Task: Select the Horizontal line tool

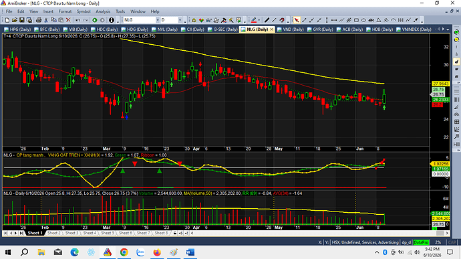Action: pyautogui.click(x=334, y=20)
